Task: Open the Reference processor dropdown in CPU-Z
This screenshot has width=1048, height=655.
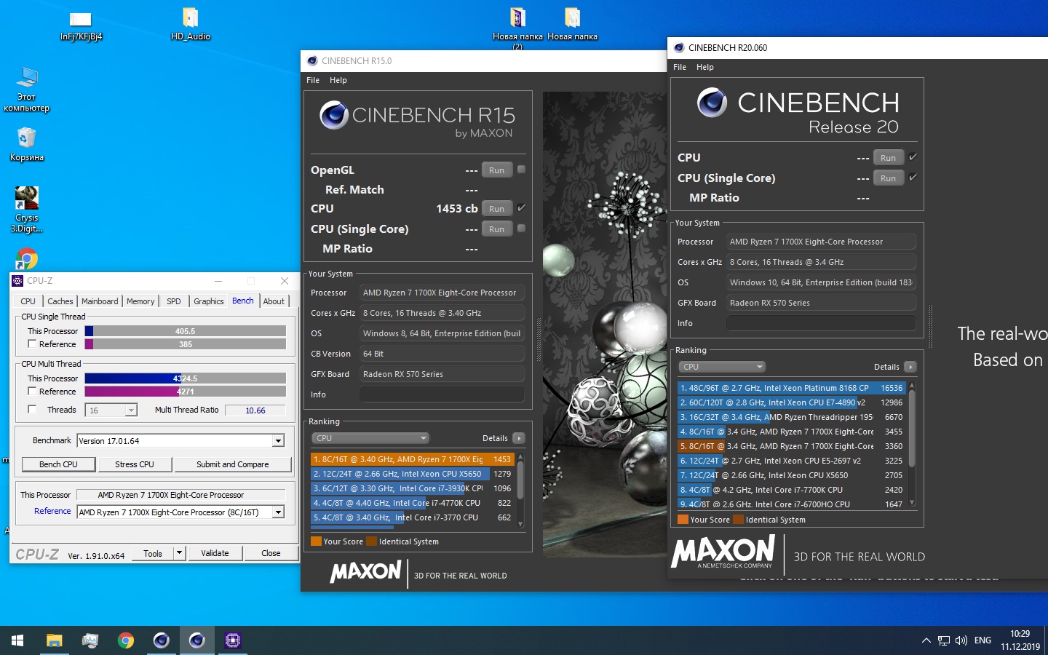Action: (x=278, y=512)
